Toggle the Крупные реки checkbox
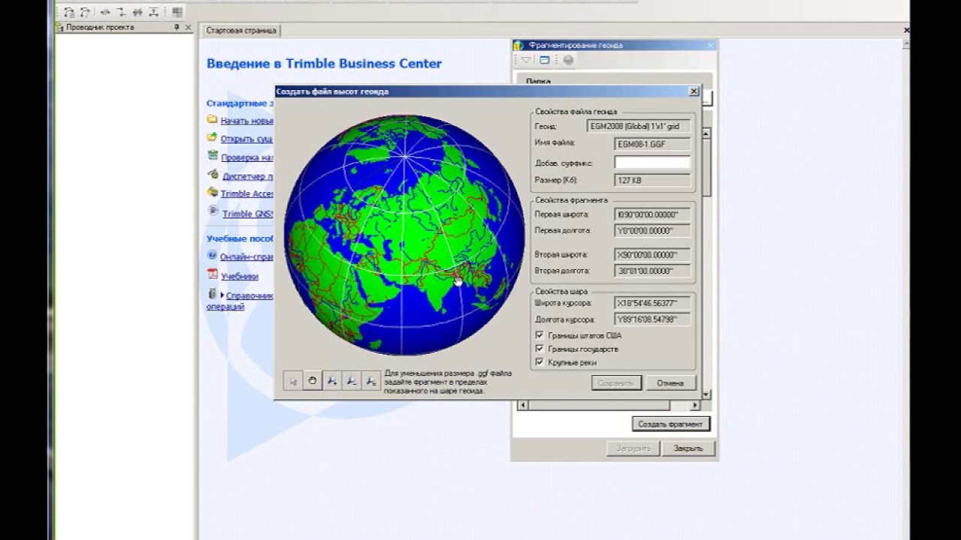 point(539,362)
